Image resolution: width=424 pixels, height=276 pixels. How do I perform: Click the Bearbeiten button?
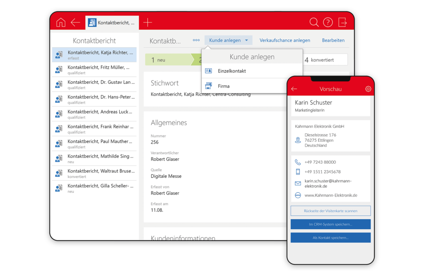[333, 40]
